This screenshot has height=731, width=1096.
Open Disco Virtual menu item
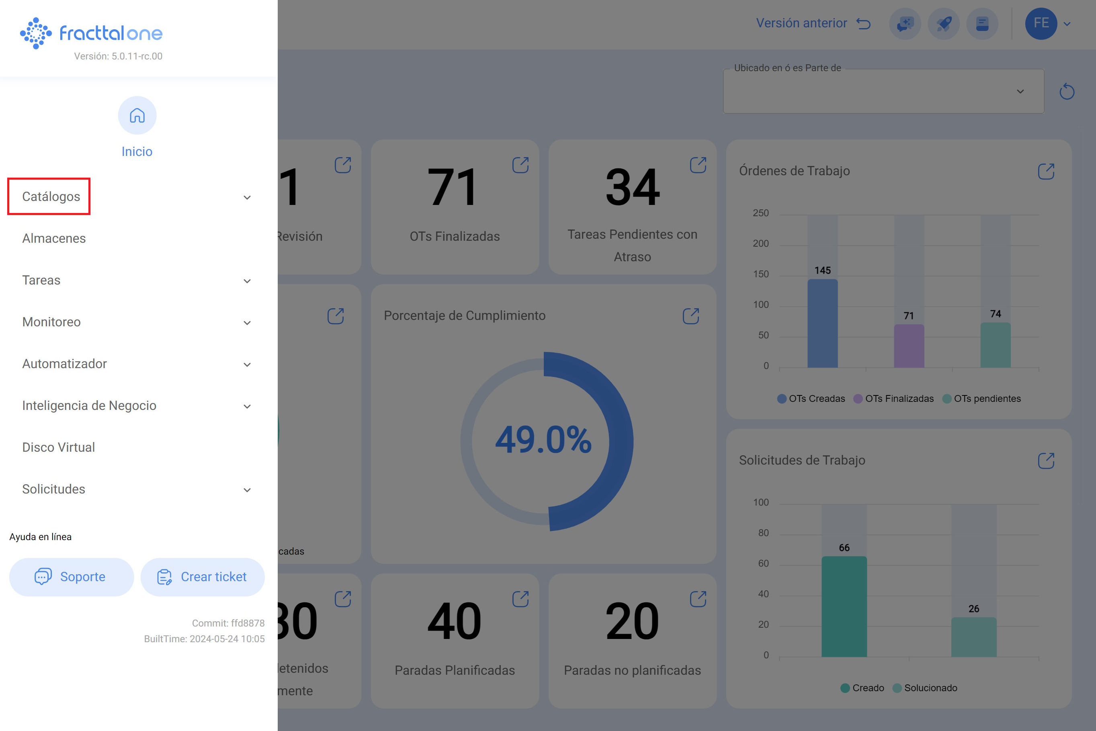(x=59, y=447)
